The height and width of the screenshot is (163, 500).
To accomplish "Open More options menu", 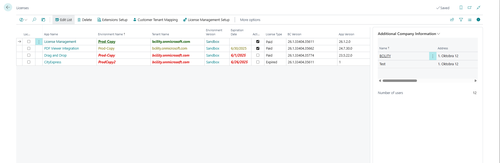I will (250, 20).
